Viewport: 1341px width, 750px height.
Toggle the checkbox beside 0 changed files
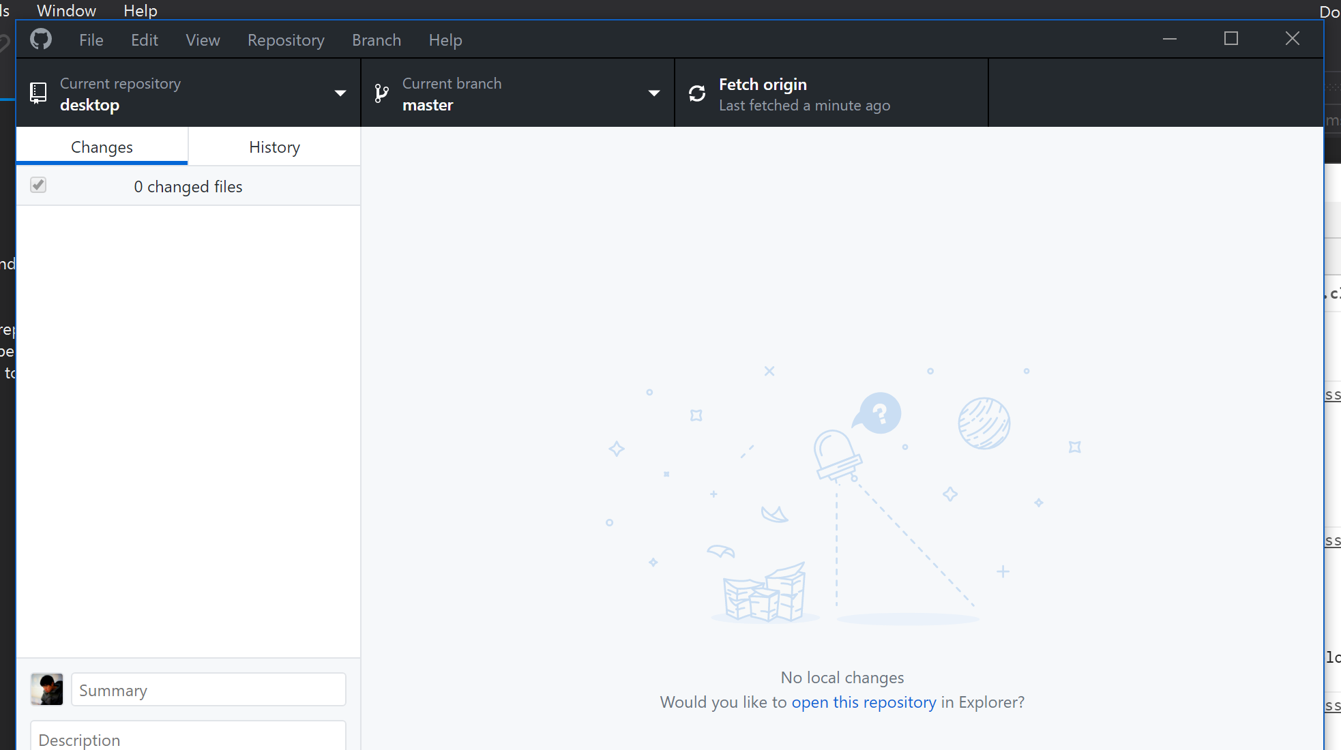click(x=38, y=185)
